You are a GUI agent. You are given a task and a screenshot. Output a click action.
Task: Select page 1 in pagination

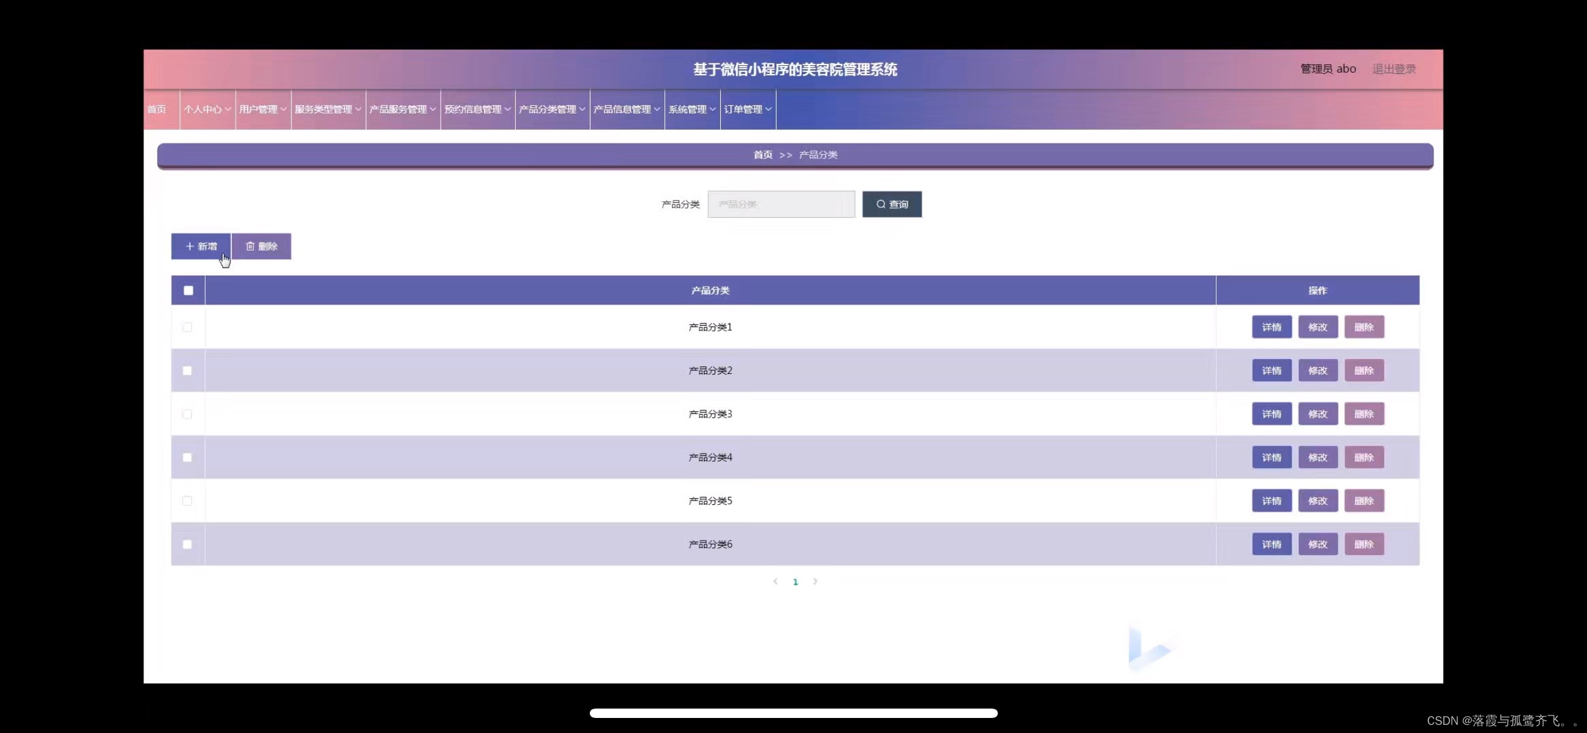pyautogui.click(x=795, y=582)
